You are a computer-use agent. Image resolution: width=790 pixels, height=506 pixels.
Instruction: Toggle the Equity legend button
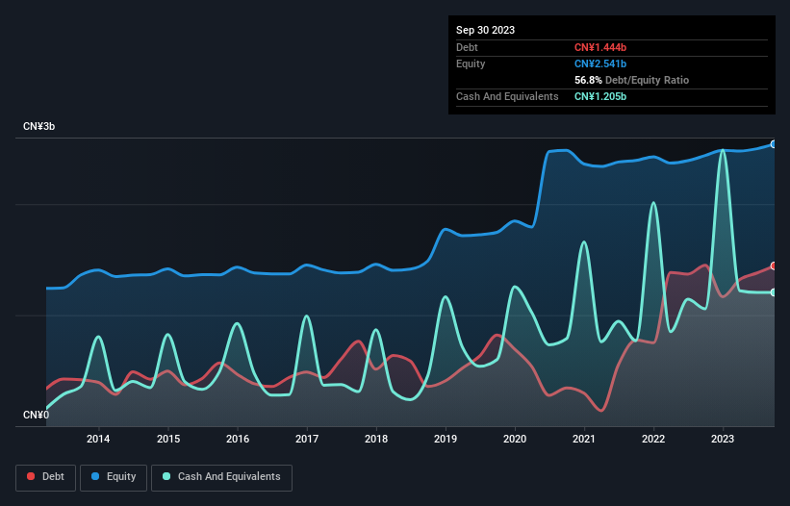[114, 477]
